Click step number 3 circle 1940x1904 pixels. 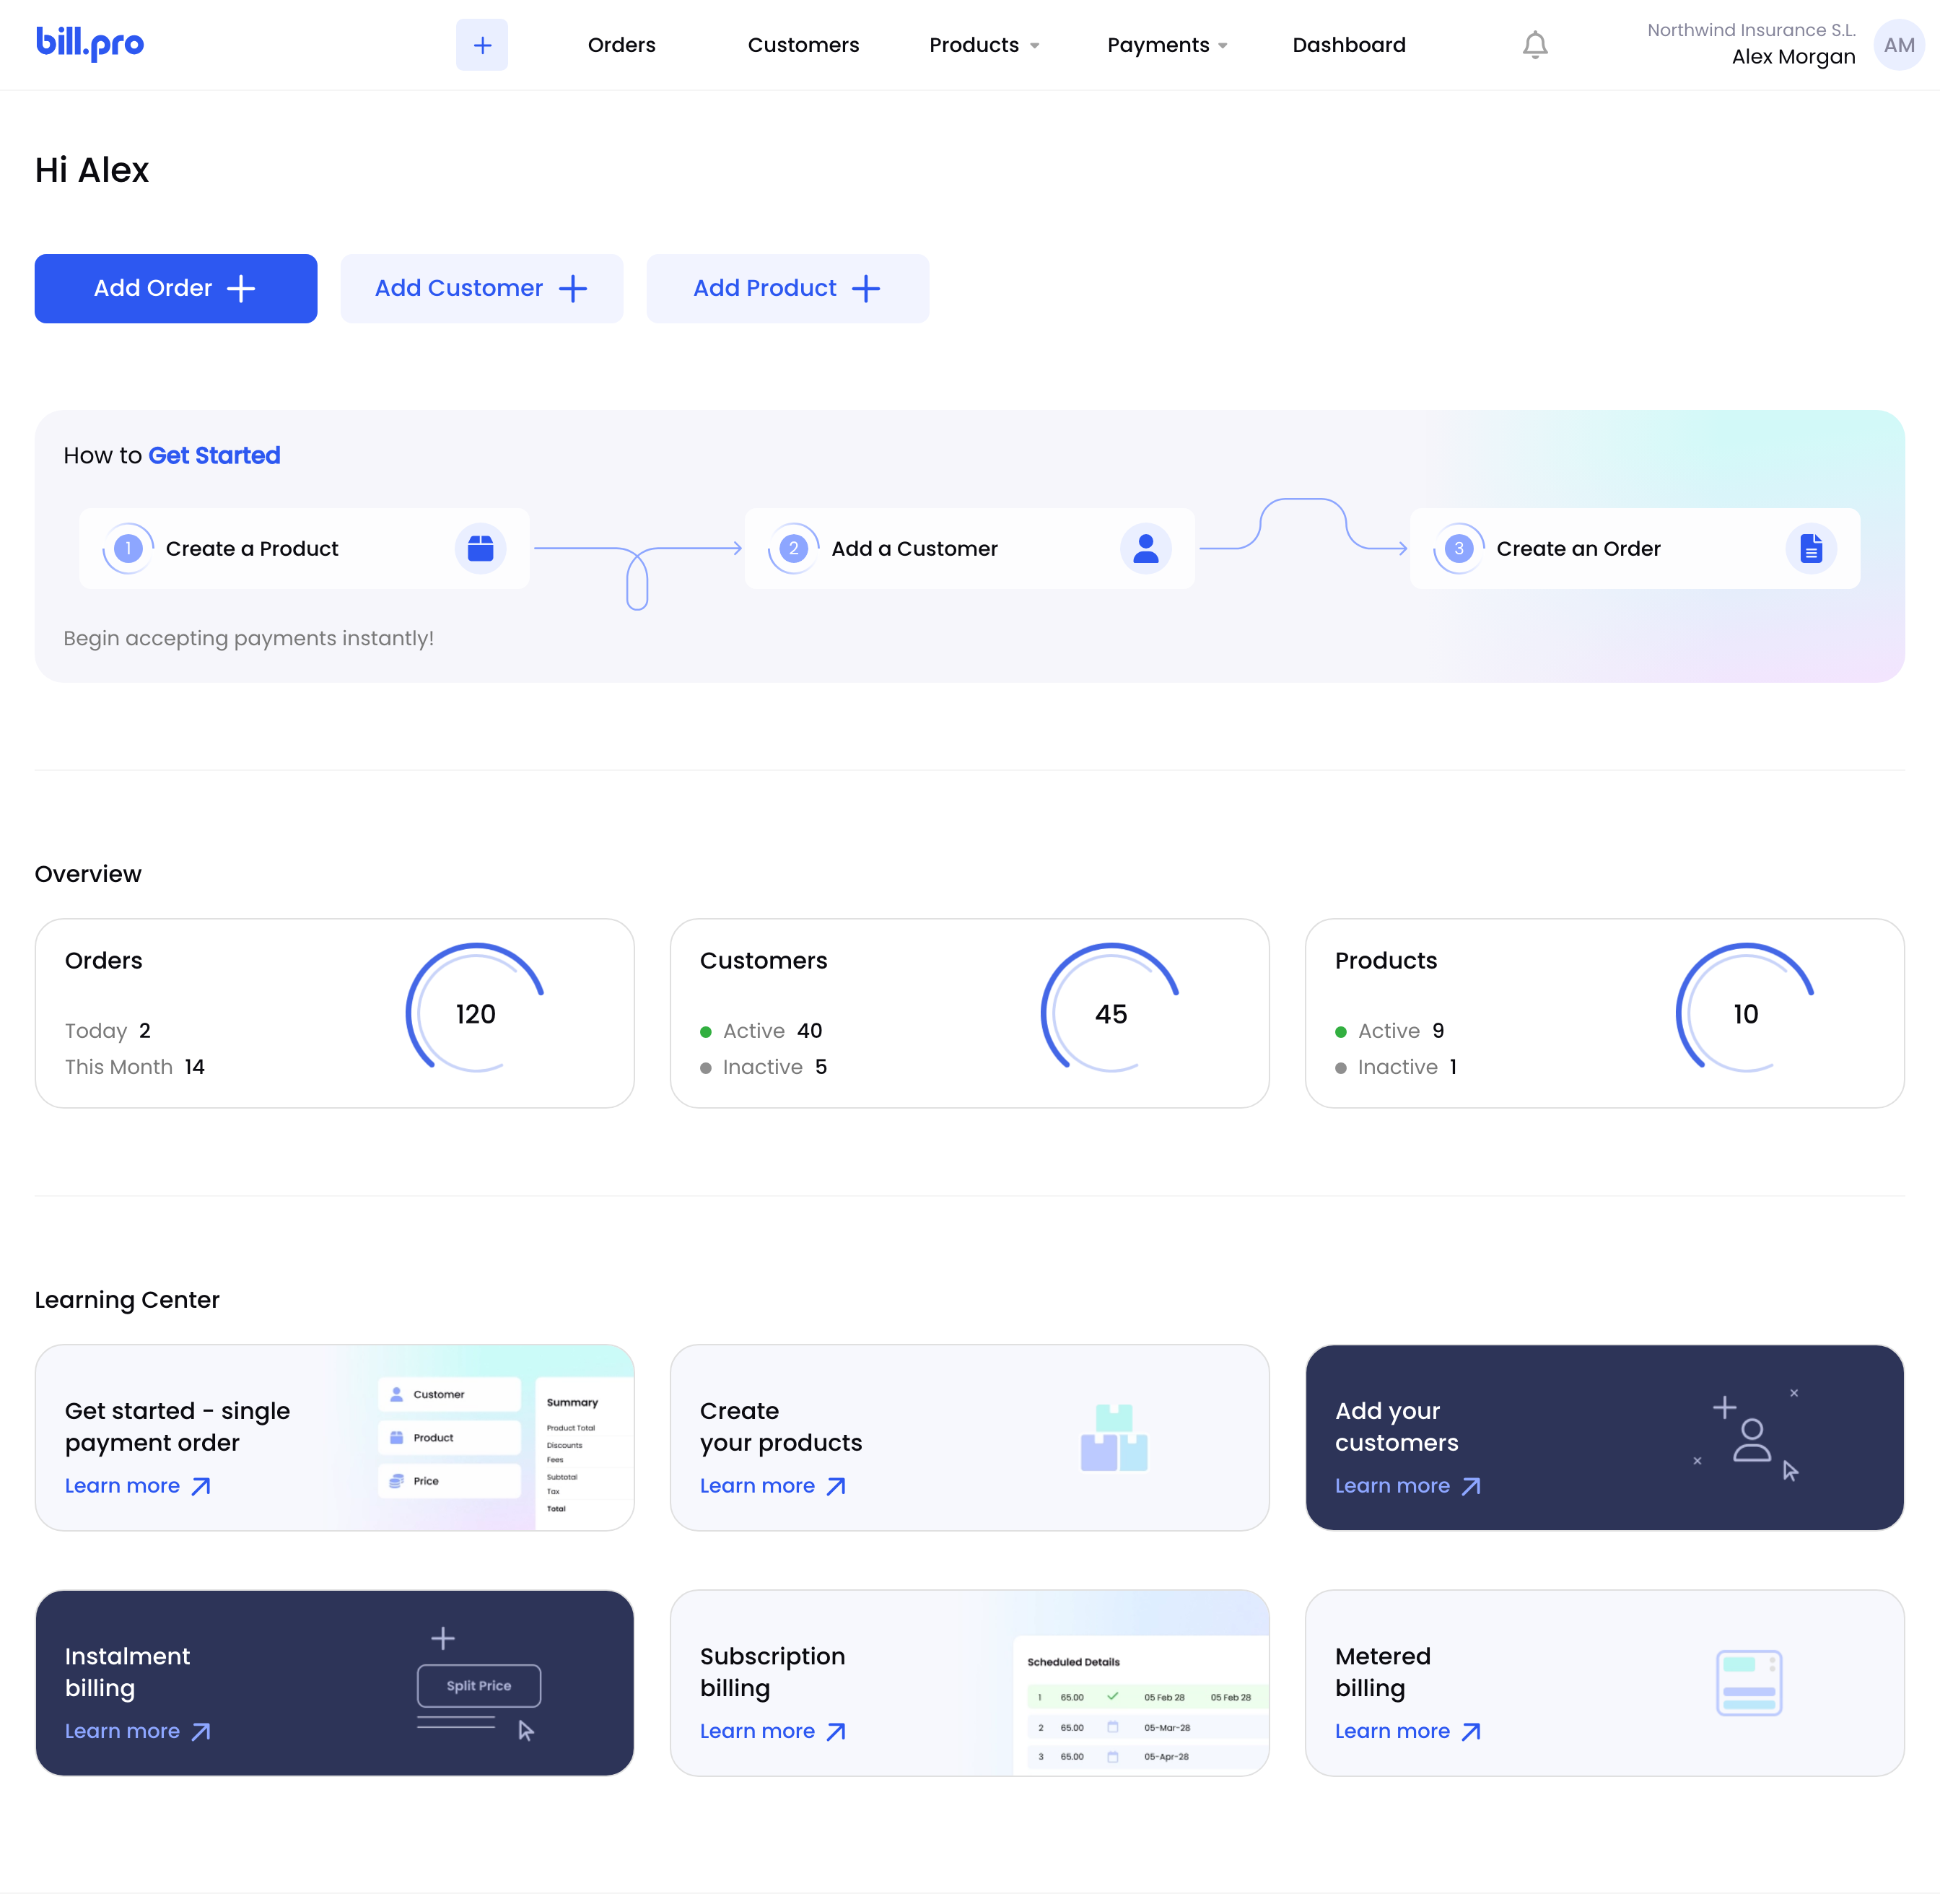(x=1459, y=548)
